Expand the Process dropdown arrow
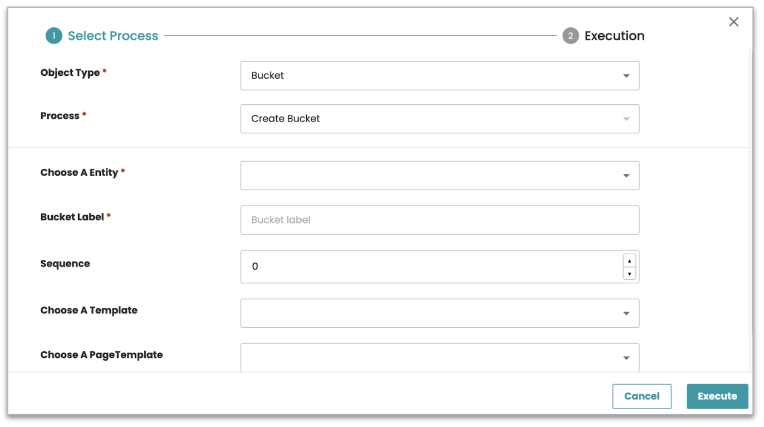This screenshot has height=427, width=764. tap(626, 119)
